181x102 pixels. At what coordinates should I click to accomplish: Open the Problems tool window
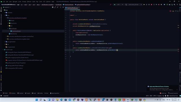[12, 93]
